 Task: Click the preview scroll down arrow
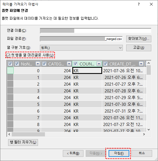pyautogui.click(x=149, y=130)
